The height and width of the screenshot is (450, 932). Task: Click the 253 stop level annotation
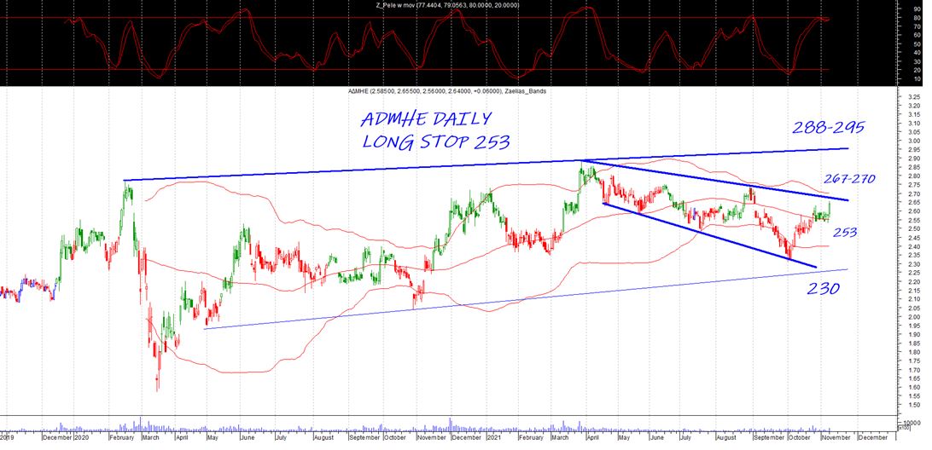point(845,232)
